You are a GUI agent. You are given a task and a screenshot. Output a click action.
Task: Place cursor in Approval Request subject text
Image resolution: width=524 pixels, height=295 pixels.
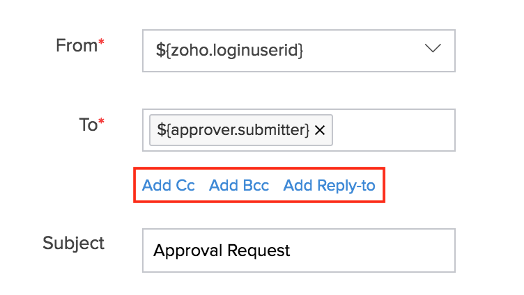pyautogui.click(x=222, y=250)
